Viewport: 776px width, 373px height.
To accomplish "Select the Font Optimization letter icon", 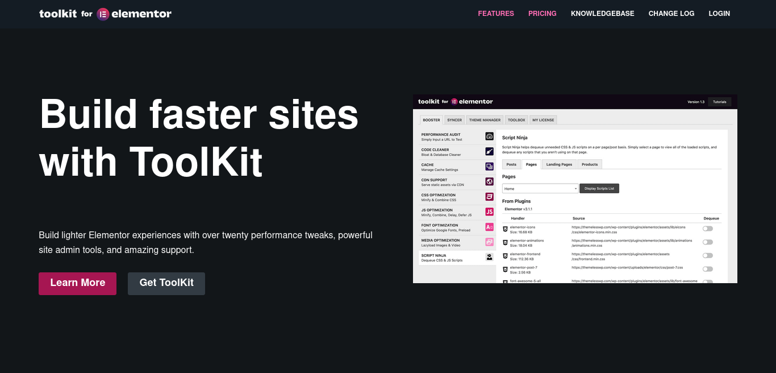I will pos(489,227).
